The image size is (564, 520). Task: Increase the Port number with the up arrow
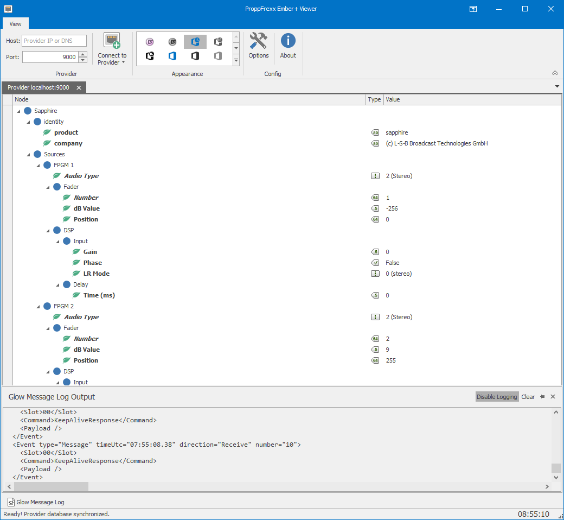coord(82,54)
